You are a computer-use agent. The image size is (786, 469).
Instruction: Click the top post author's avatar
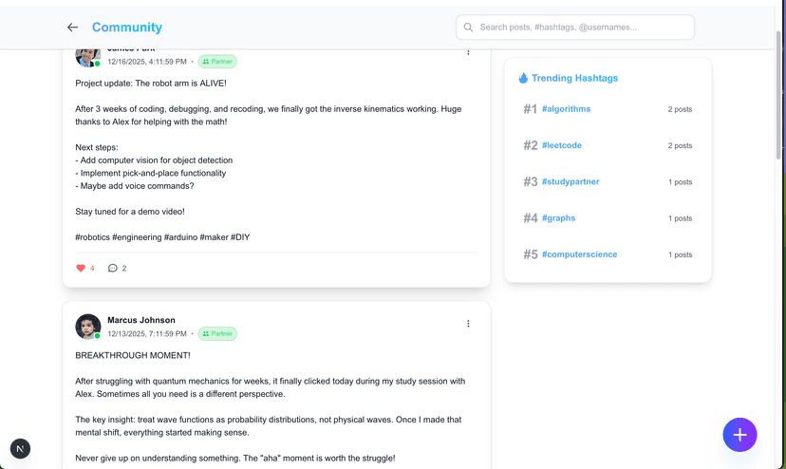(87, 57)
